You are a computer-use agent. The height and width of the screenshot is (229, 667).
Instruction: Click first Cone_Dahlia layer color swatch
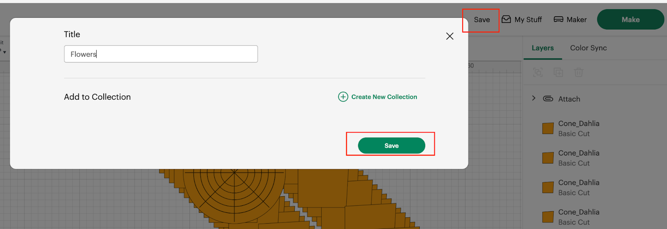pyautogui.click(x=548, y=128)
